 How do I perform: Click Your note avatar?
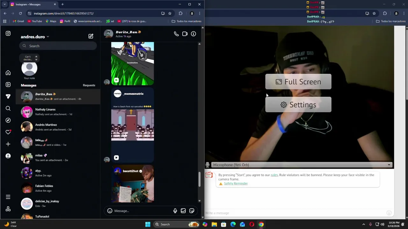tap(29, 68)
